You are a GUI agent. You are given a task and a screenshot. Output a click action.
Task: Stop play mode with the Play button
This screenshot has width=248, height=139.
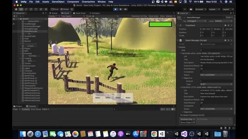[x=115, y=9]
